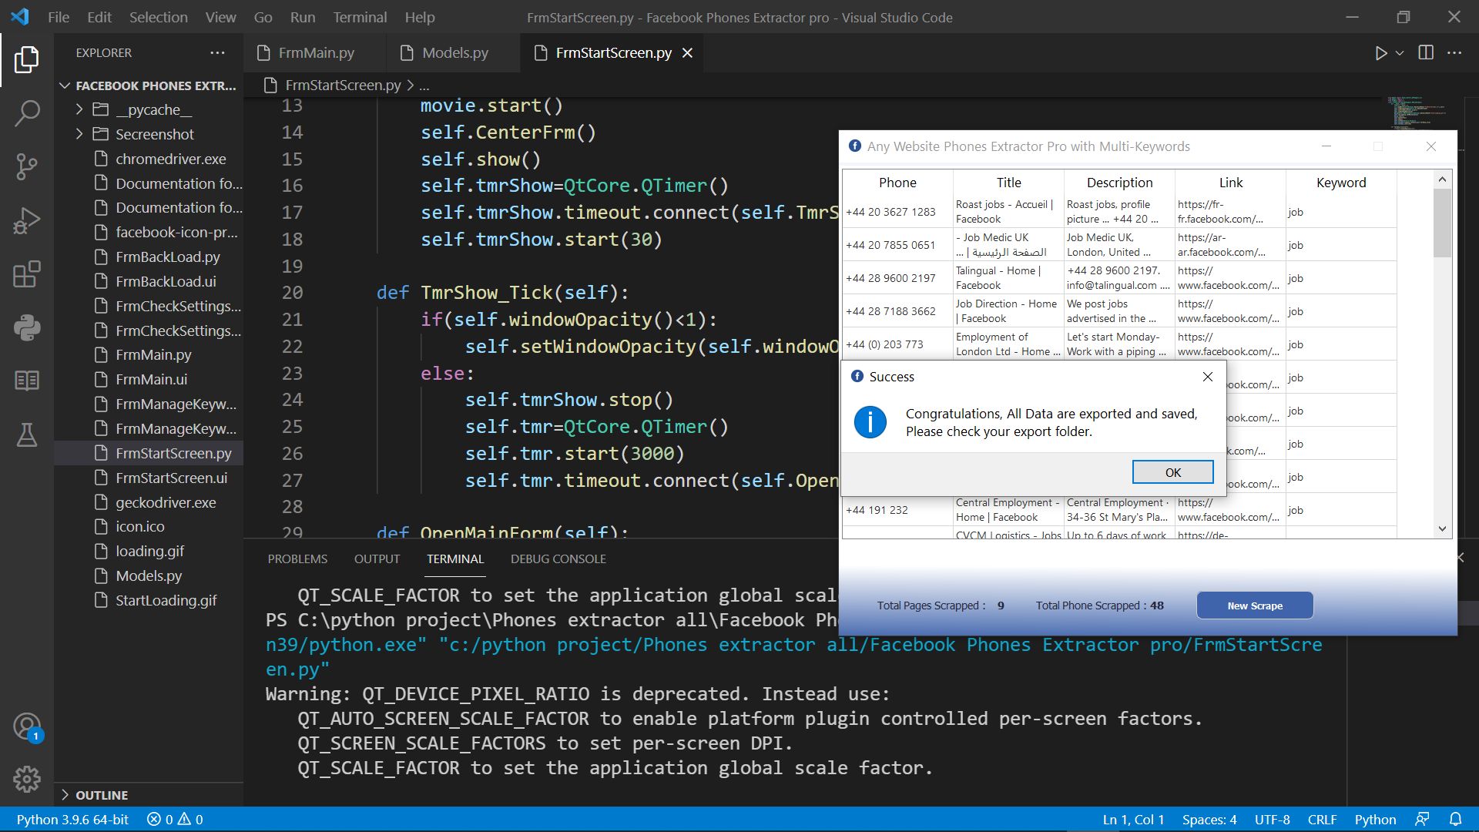Open the Manage gear icon
The width and height of the screenshot is (1479, 832).
(27, 780)
